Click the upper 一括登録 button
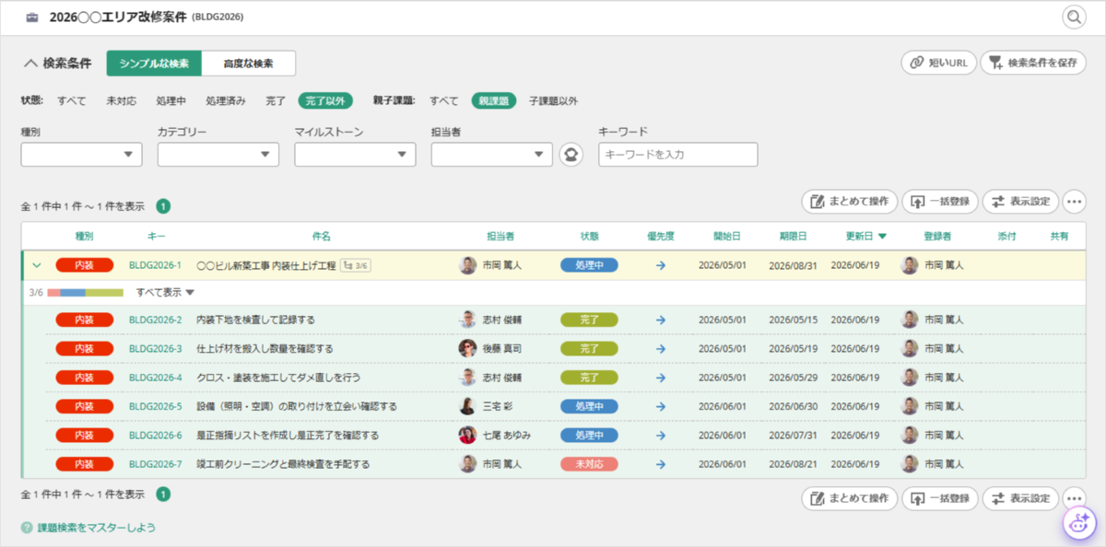Screen dimensions: 1106x547 tap(939, 201)
